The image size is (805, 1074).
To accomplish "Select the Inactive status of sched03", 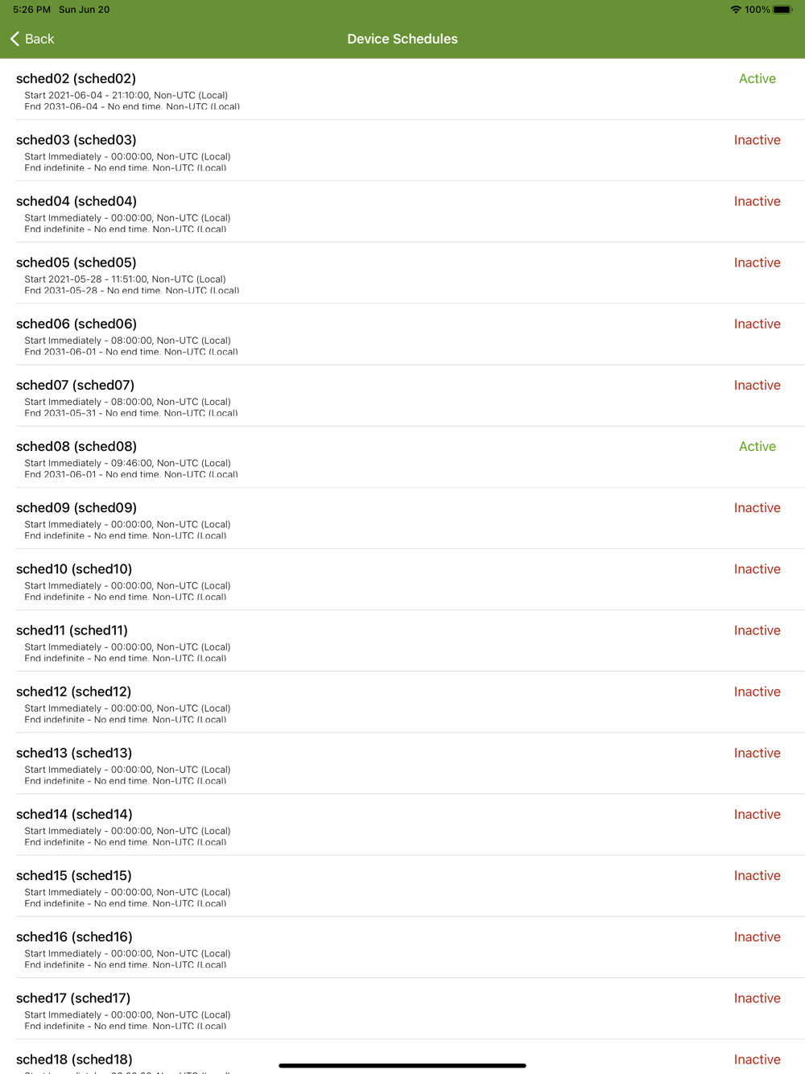I will click(758, 140).
